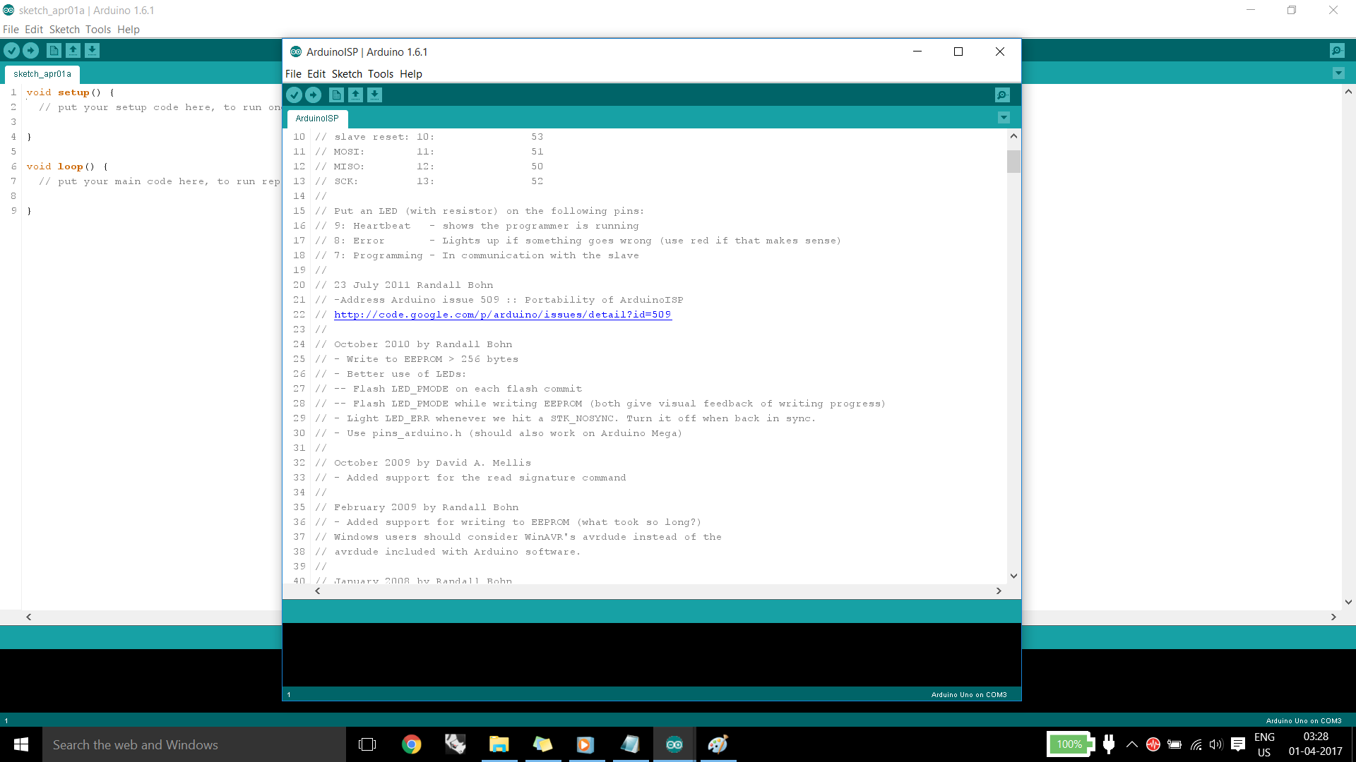The image size is (1356, 762).
Task: Click Open sketch icon in ArduinoISP window
Action: (356, 95)
